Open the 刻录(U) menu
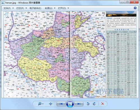This screenshot has height=110, width=140. (x=49, y=8)
